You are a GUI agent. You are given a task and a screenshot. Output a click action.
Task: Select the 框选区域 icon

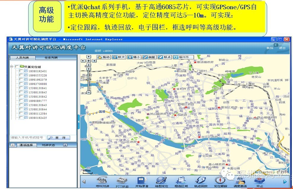click(181, 180)
